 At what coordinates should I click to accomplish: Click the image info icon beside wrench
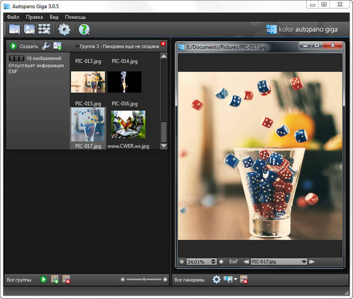click(57, 46)
